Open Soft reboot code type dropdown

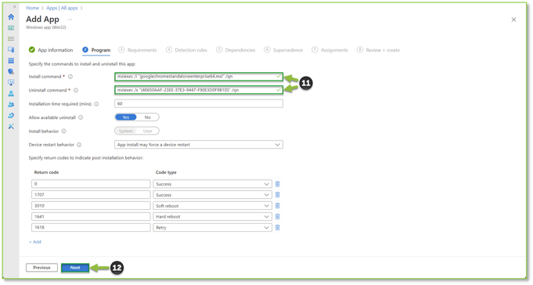tap(212, 206)
